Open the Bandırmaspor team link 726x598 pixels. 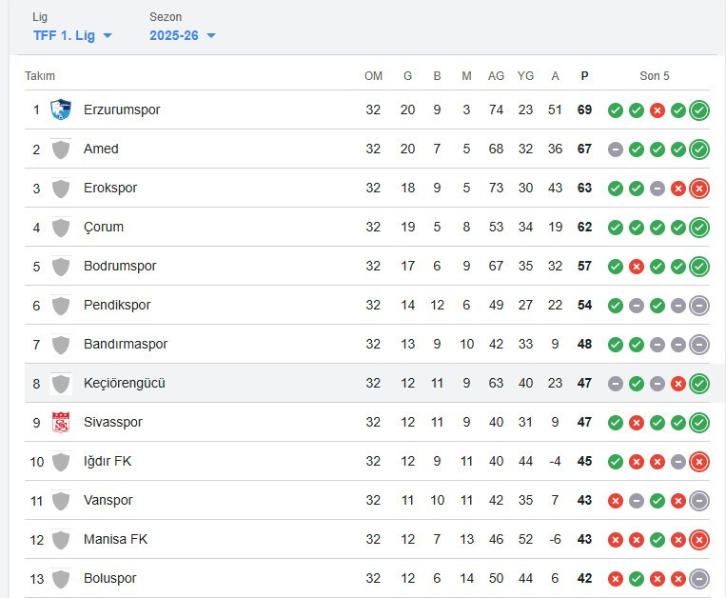[127, 344]
